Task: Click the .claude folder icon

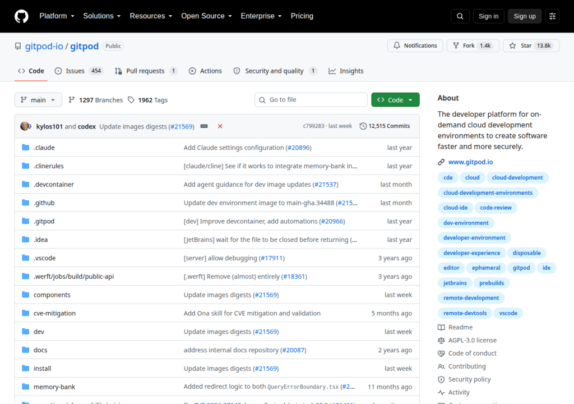Action: point(25,148)
